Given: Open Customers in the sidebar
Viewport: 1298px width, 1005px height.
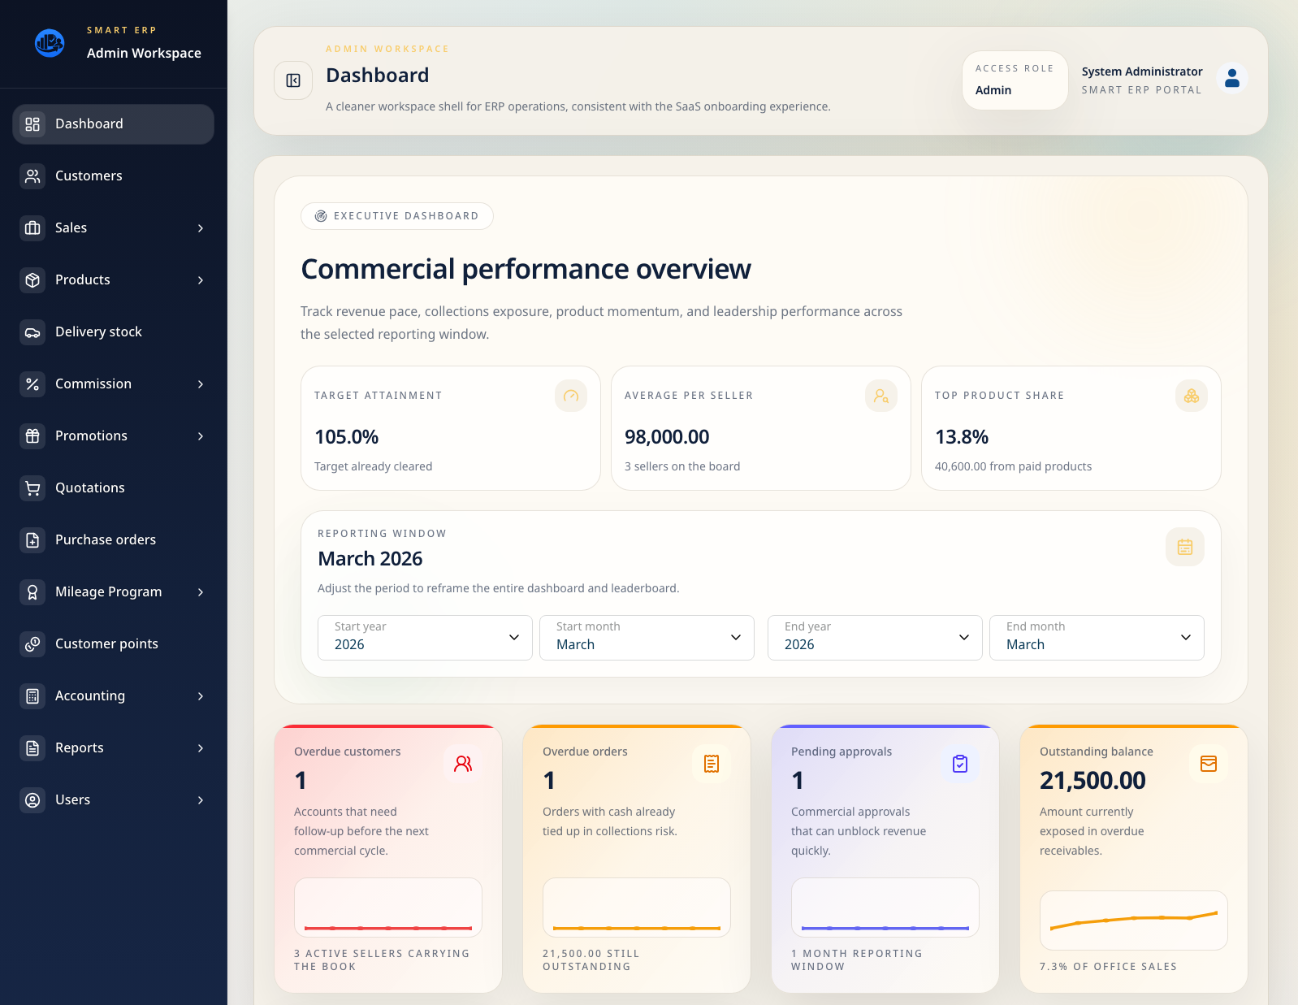Looking at the screenshot, I should tap(89, 176).
